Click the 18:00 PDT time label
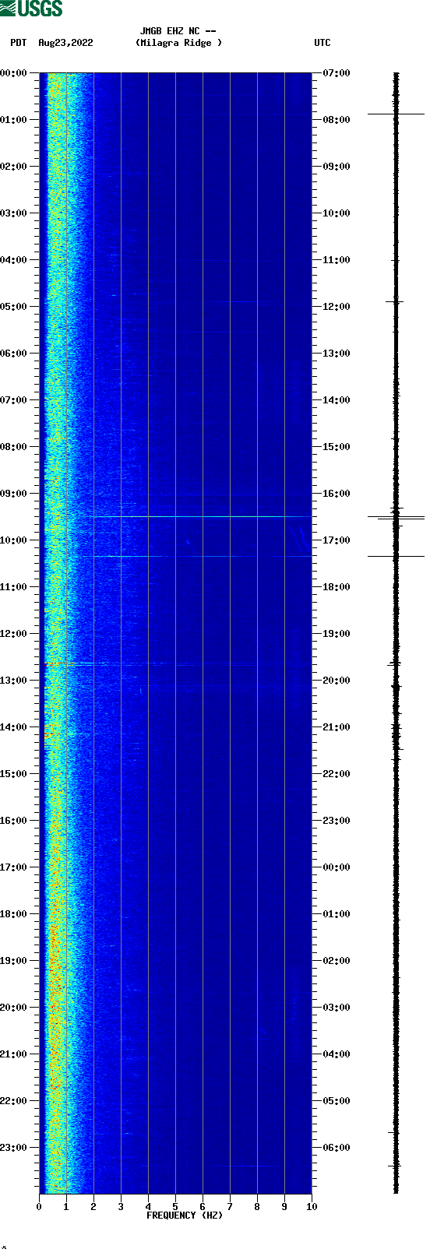430x1256 pixels. pyautogui.click(x=14, y=914)
